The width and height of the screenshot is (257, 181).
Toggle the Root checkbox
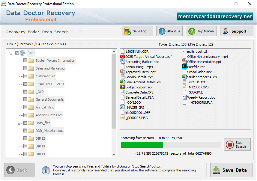pyautogui.click(x=17, y=52)
